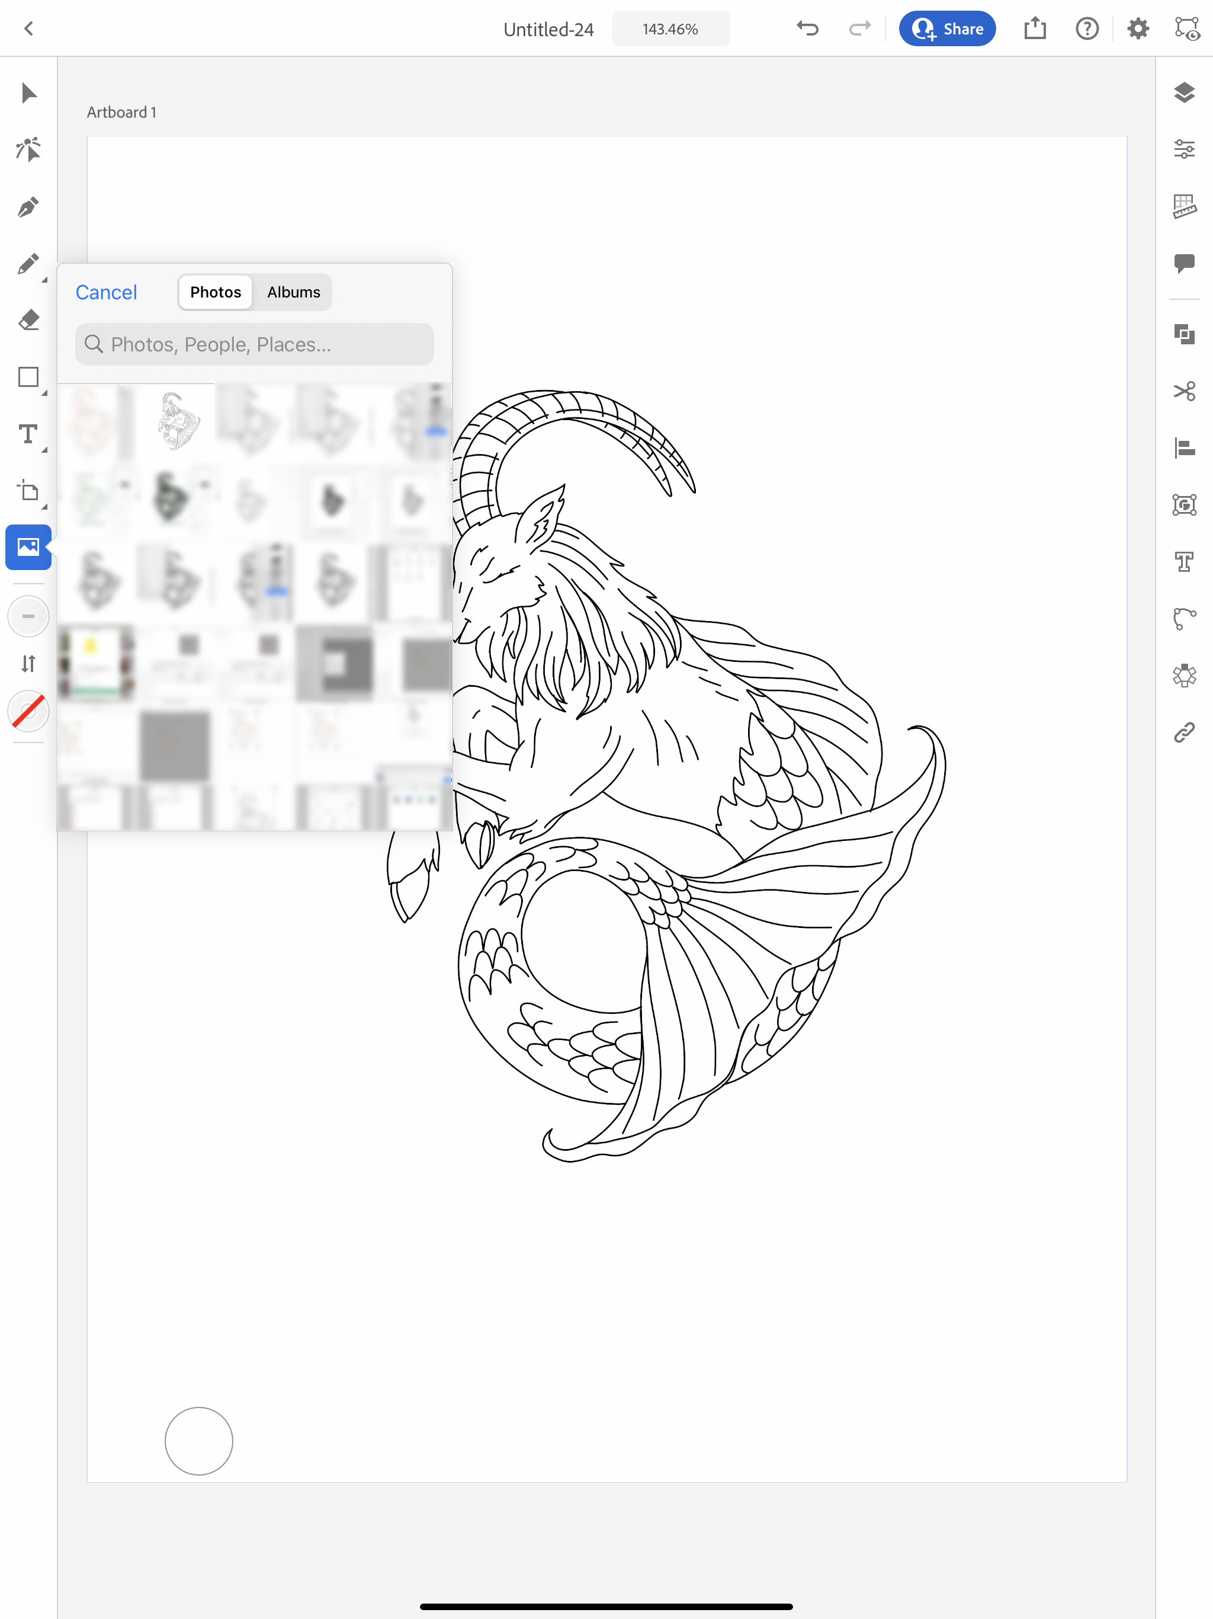Screen dimensions: 1213x1619
Task: Select the Type tool
Action: click(28, 434)
